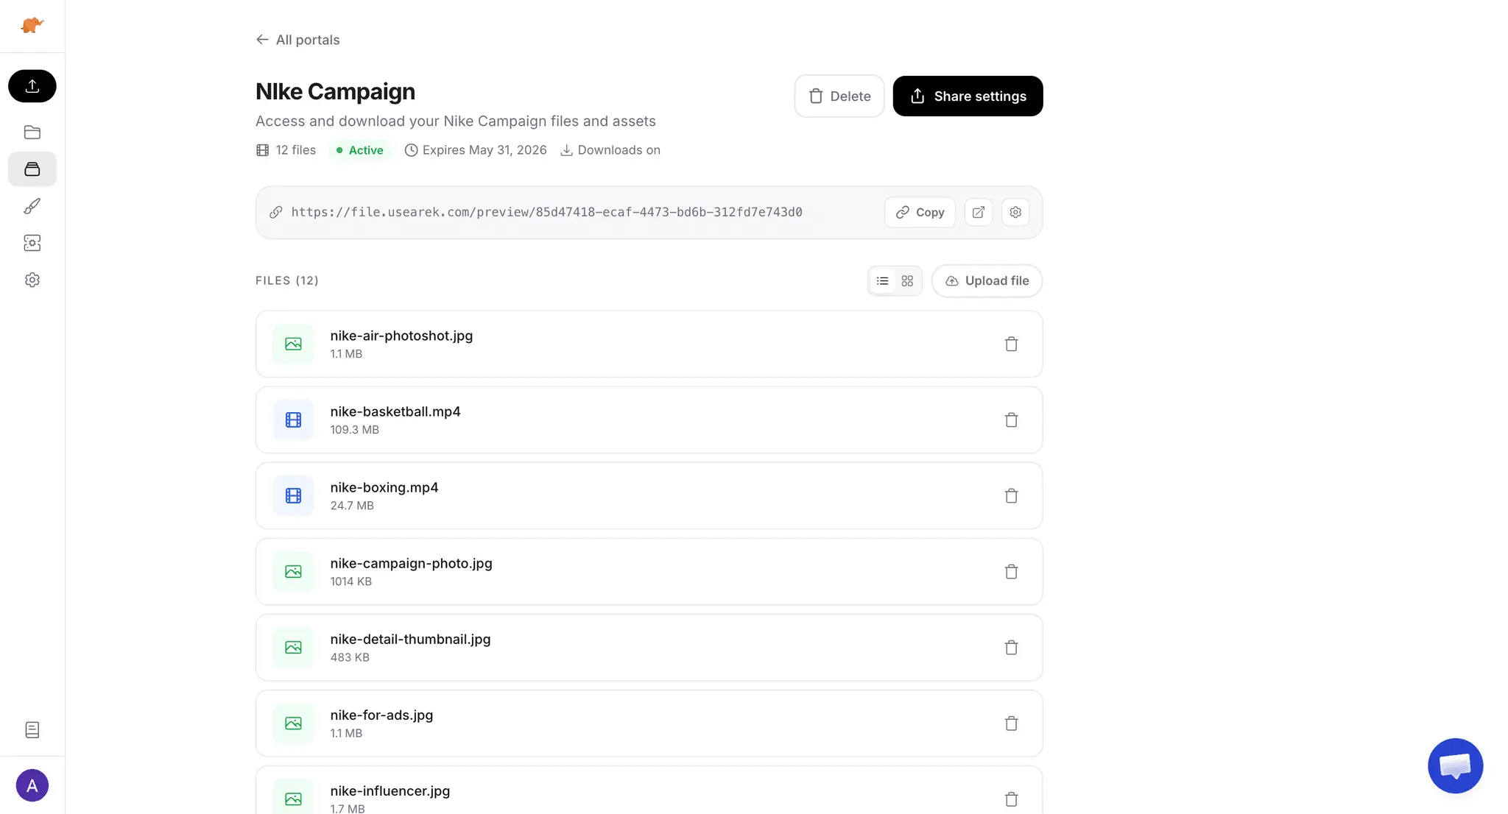Open the brush branding icon in sidebar
Image resolution: width=1508 pixels, height=814 pixels.
tap(32, 206)
